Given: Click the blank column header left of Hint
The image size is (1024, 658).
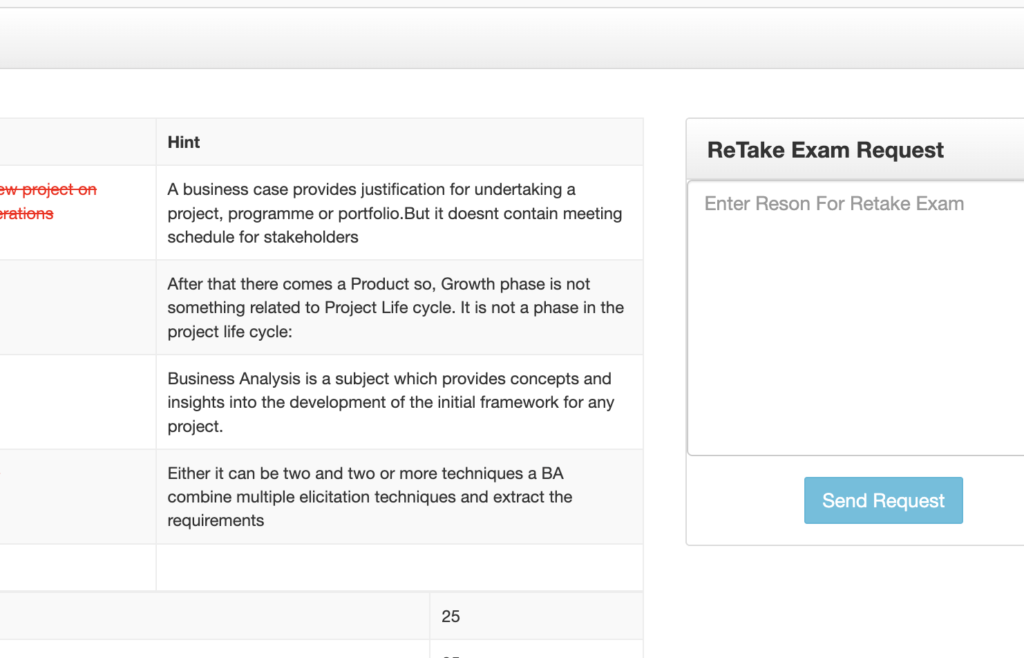Looking at the screenshot, I should [x=76, y=142].
